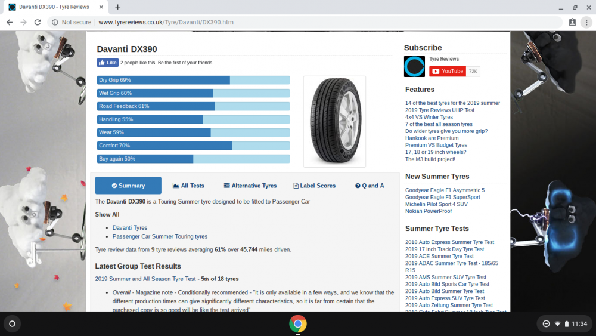Click the clipboard extension icon in toolbar

coord(572,23)
